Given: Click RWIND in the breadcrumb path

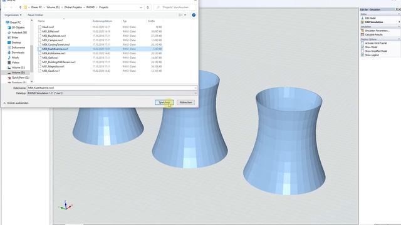Looking at the screenshot, I should tap(90, 7).
